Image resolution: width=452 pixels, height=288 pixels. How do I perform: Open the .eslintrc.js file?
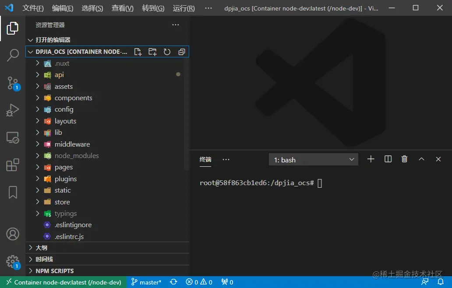tap(107, 236)
